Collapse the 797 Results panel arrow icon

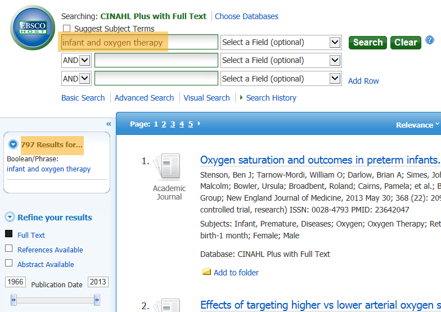pyautogui.click(x=13, y=145)
